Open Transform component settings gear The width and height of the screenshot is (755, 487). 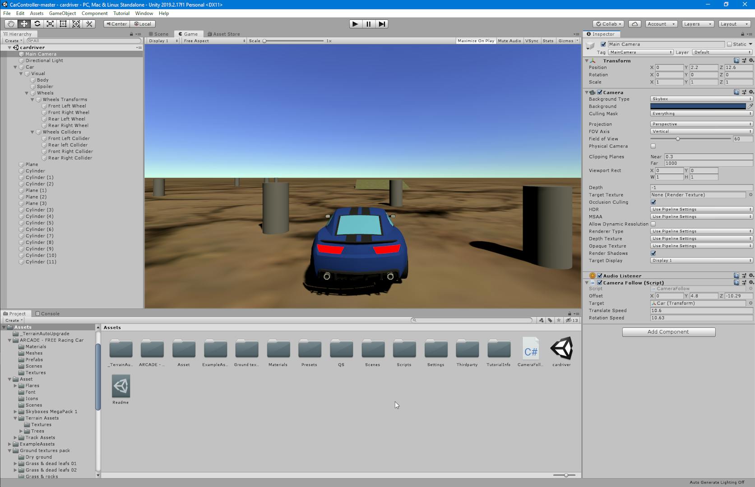coord(751,60)
